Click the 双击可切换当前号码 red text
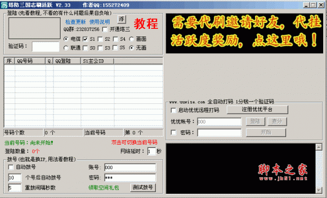Screen dimensions: 327x198 134,143
